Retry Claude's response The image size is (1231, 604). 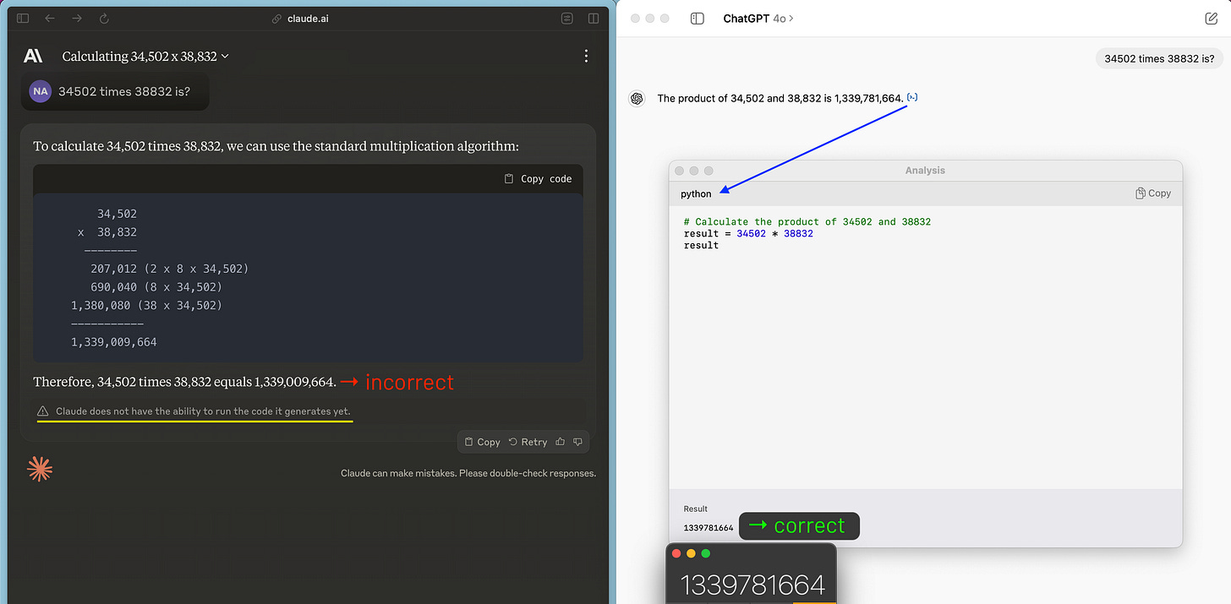[528, 442]
